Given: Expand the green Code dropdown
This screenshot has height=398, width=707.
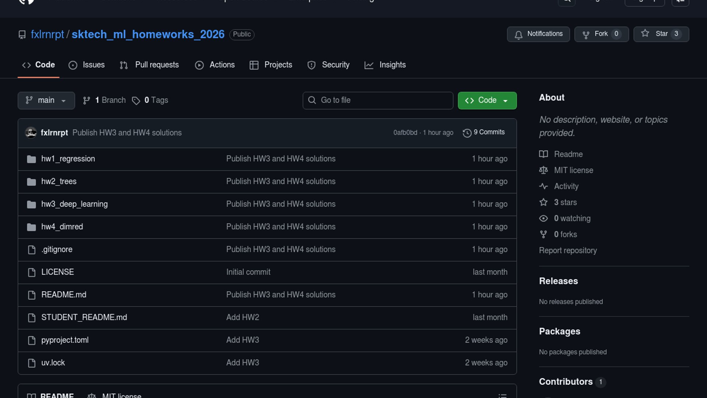Looking at the screenshot, I should [x=487, y=100].
